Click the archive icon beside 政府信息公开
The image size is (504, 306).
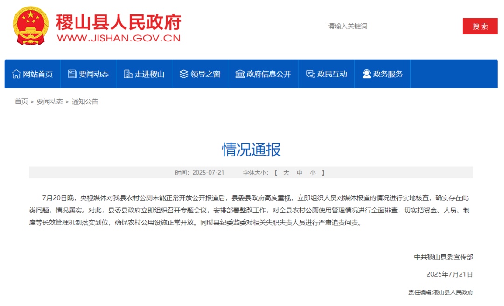pos(238,74)
